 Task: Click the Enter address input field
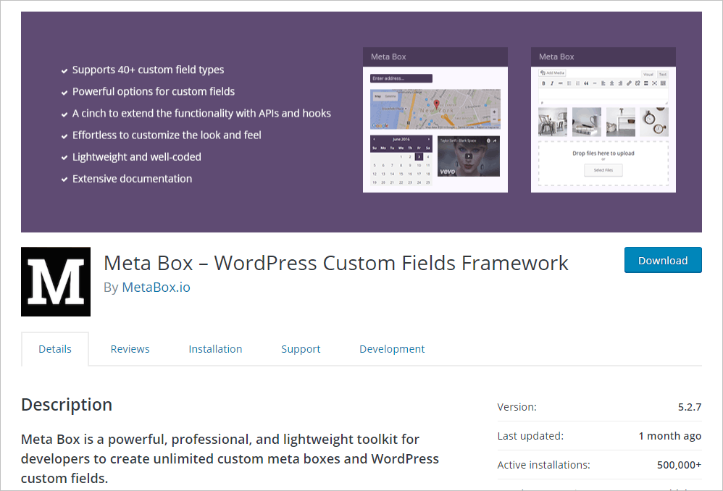(x=401, y=78)
